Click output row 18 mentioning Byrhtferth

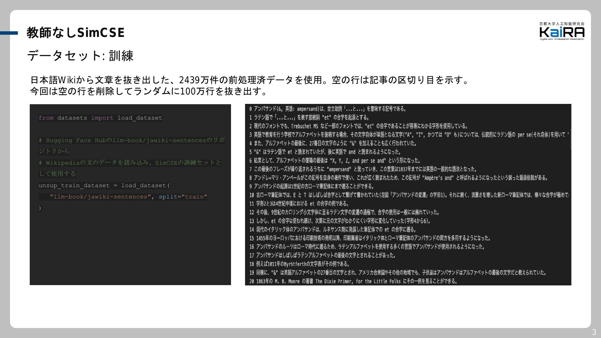point(300,264)
